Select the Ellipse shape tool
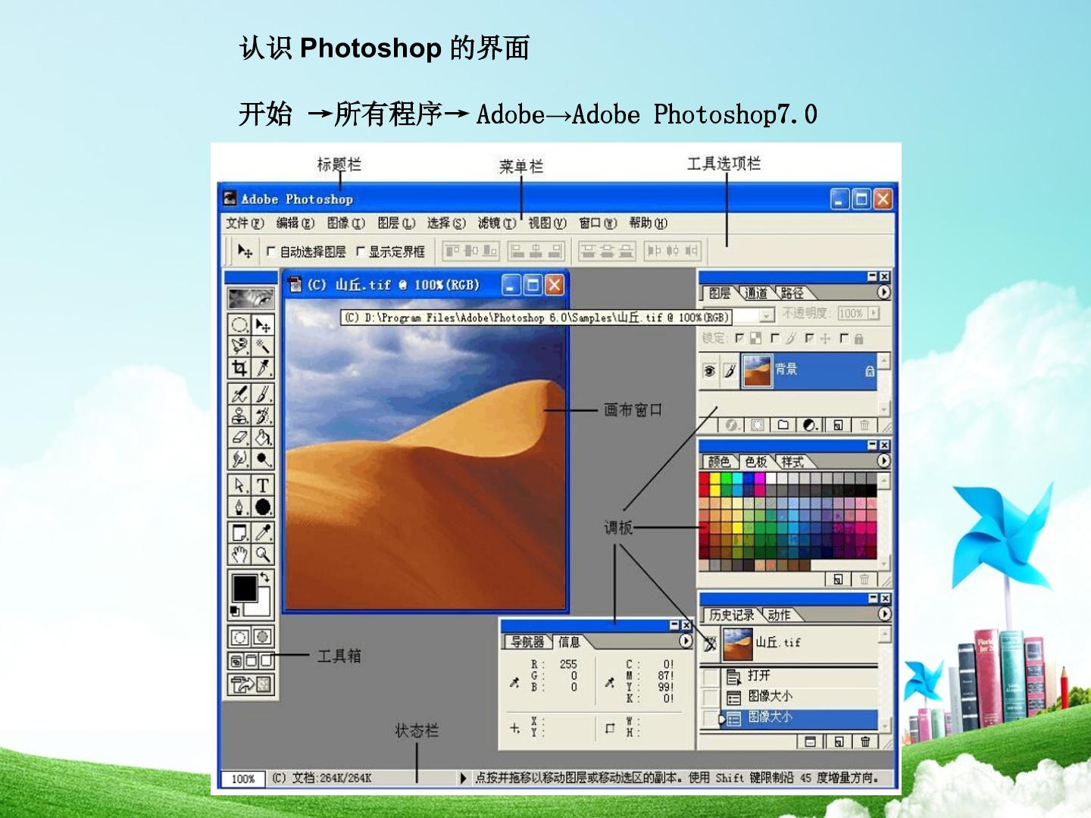Screen dimensions: 1091x818 (x=263, y=507)
